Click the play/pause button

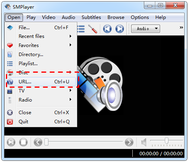pyautogui.click(x=11, y=142)
